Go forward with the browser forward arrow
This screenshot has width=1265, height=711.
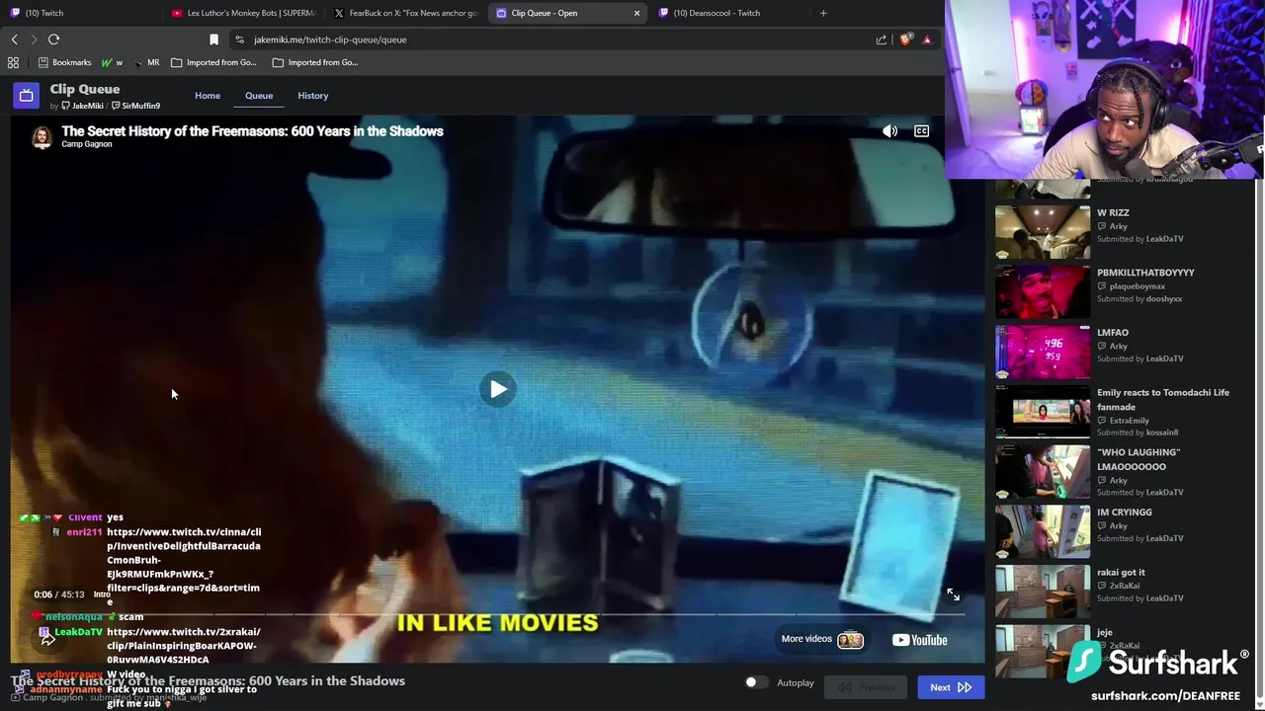click(x=34, y=39)
